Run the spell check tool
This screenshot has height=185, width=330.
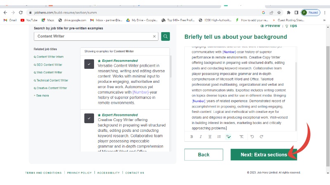pos(228,137)
